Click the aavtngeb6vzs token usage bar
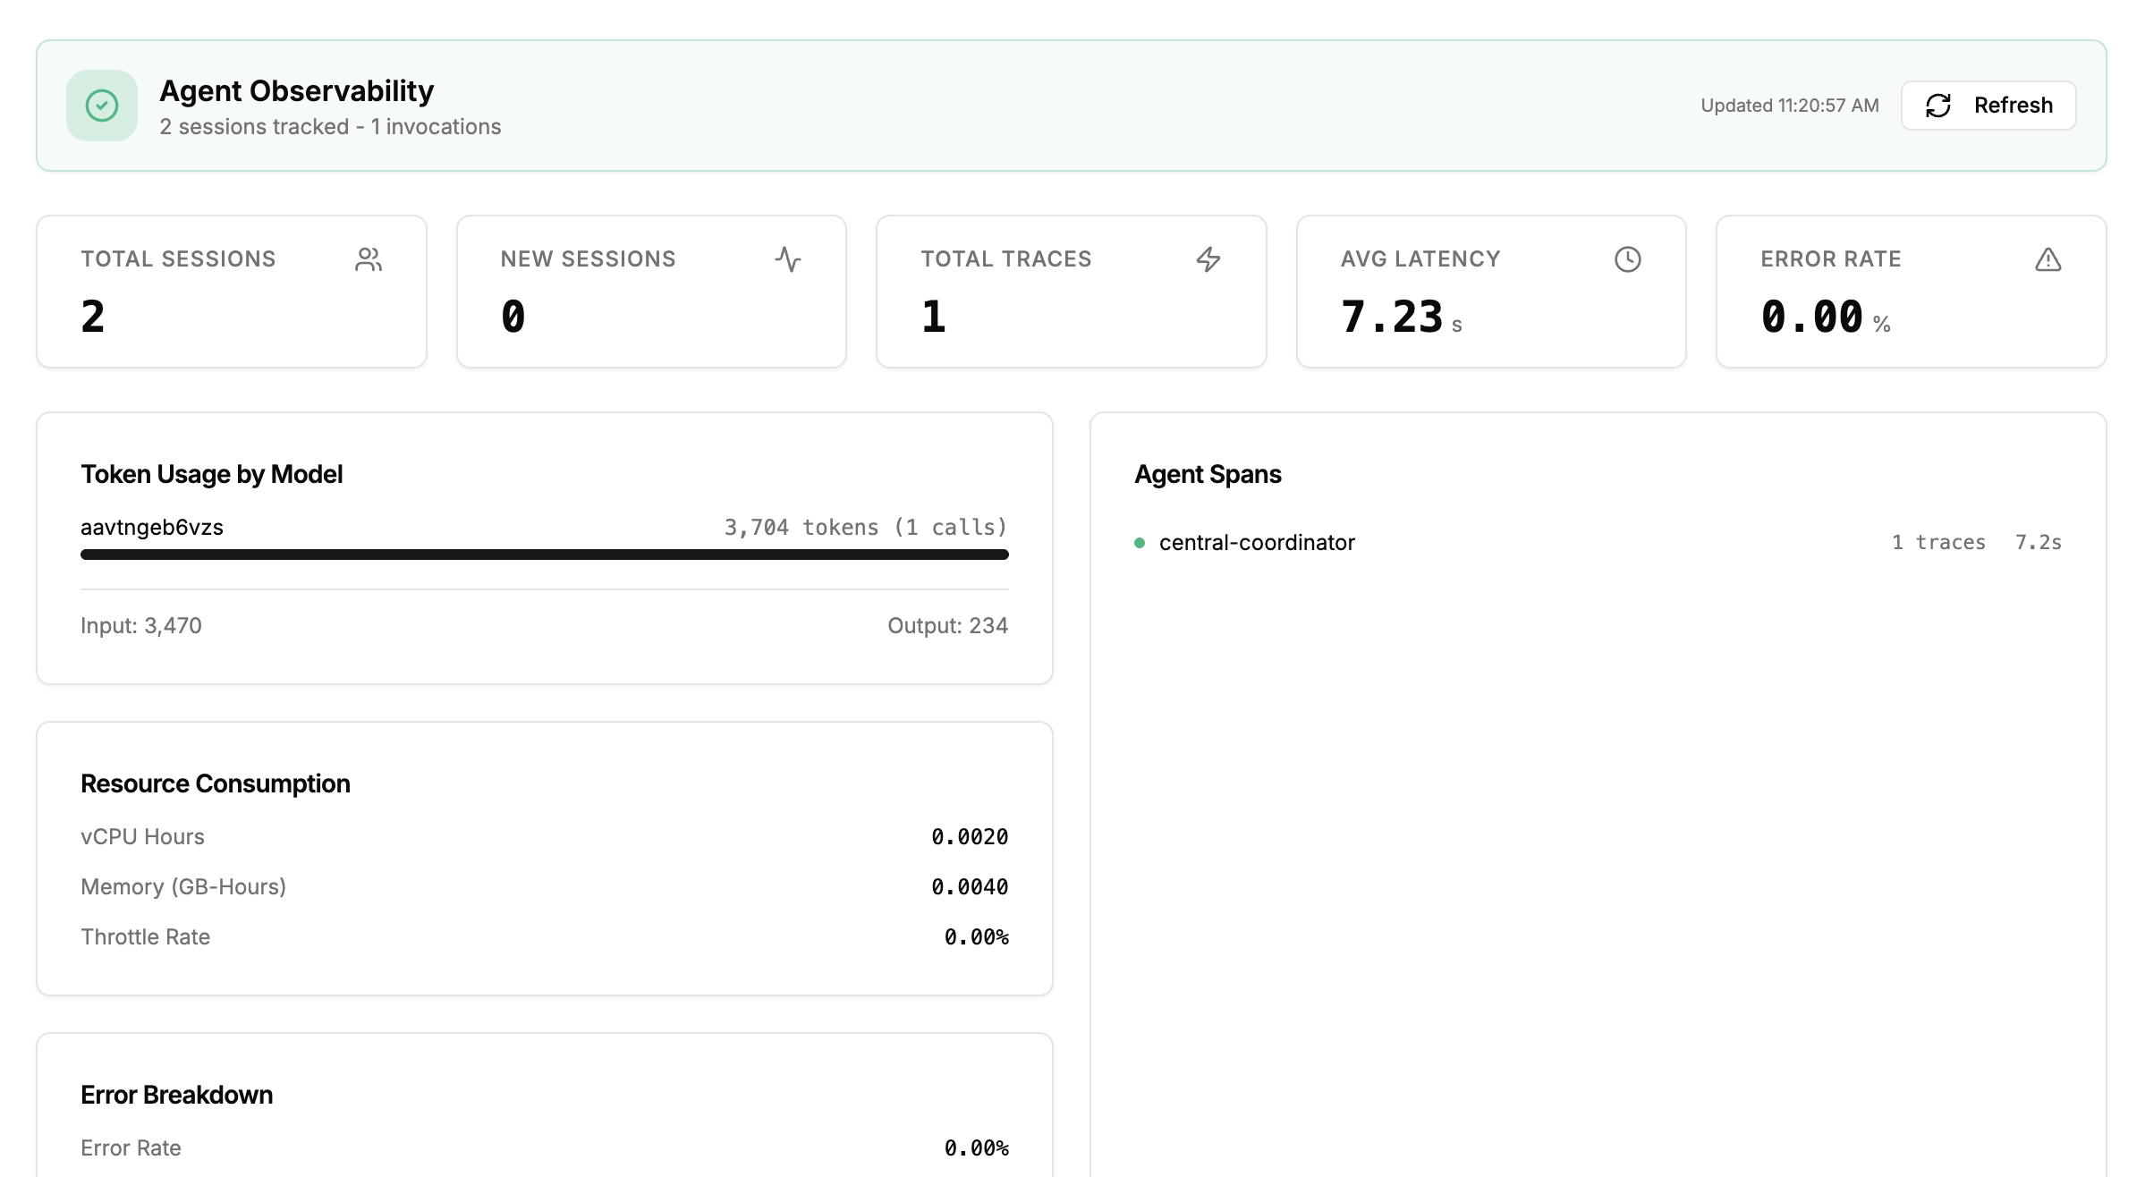The height and width of the screenshot is (1177, 2145). coord(544,555)
